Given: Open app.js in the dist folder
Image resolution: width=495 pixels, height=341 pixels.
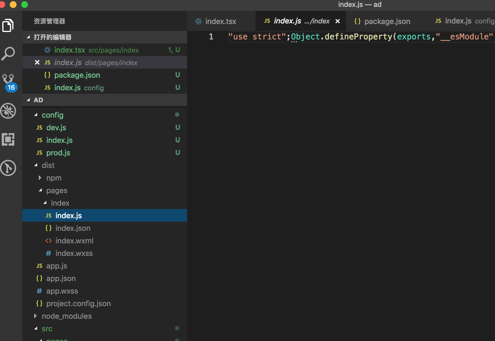Looking at the screenshot, I should click(x=105, y=266).
